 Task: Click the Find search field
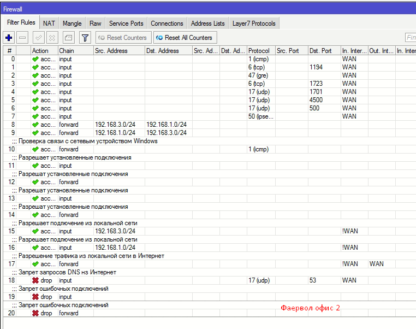point(411,38)
